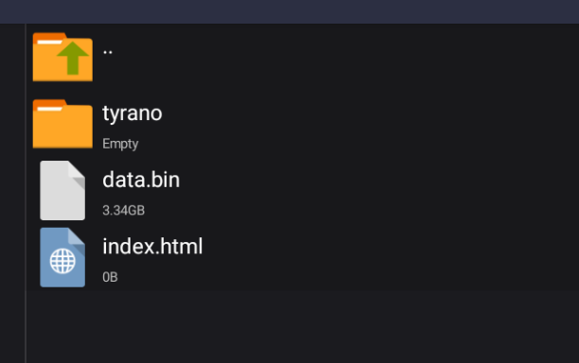Open the "index.html" file name
The image size is (579, 363).
(152, 246)
